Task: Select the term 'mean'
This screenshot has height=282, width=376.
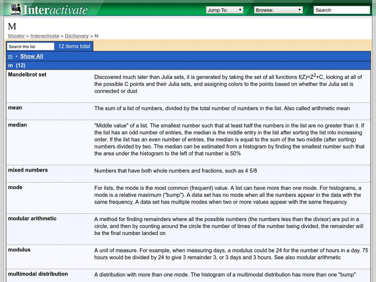Action: (15, 108)
